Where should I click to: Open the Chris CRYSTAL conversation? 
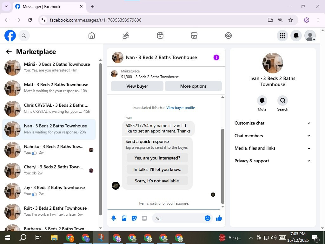pos(49,109)
